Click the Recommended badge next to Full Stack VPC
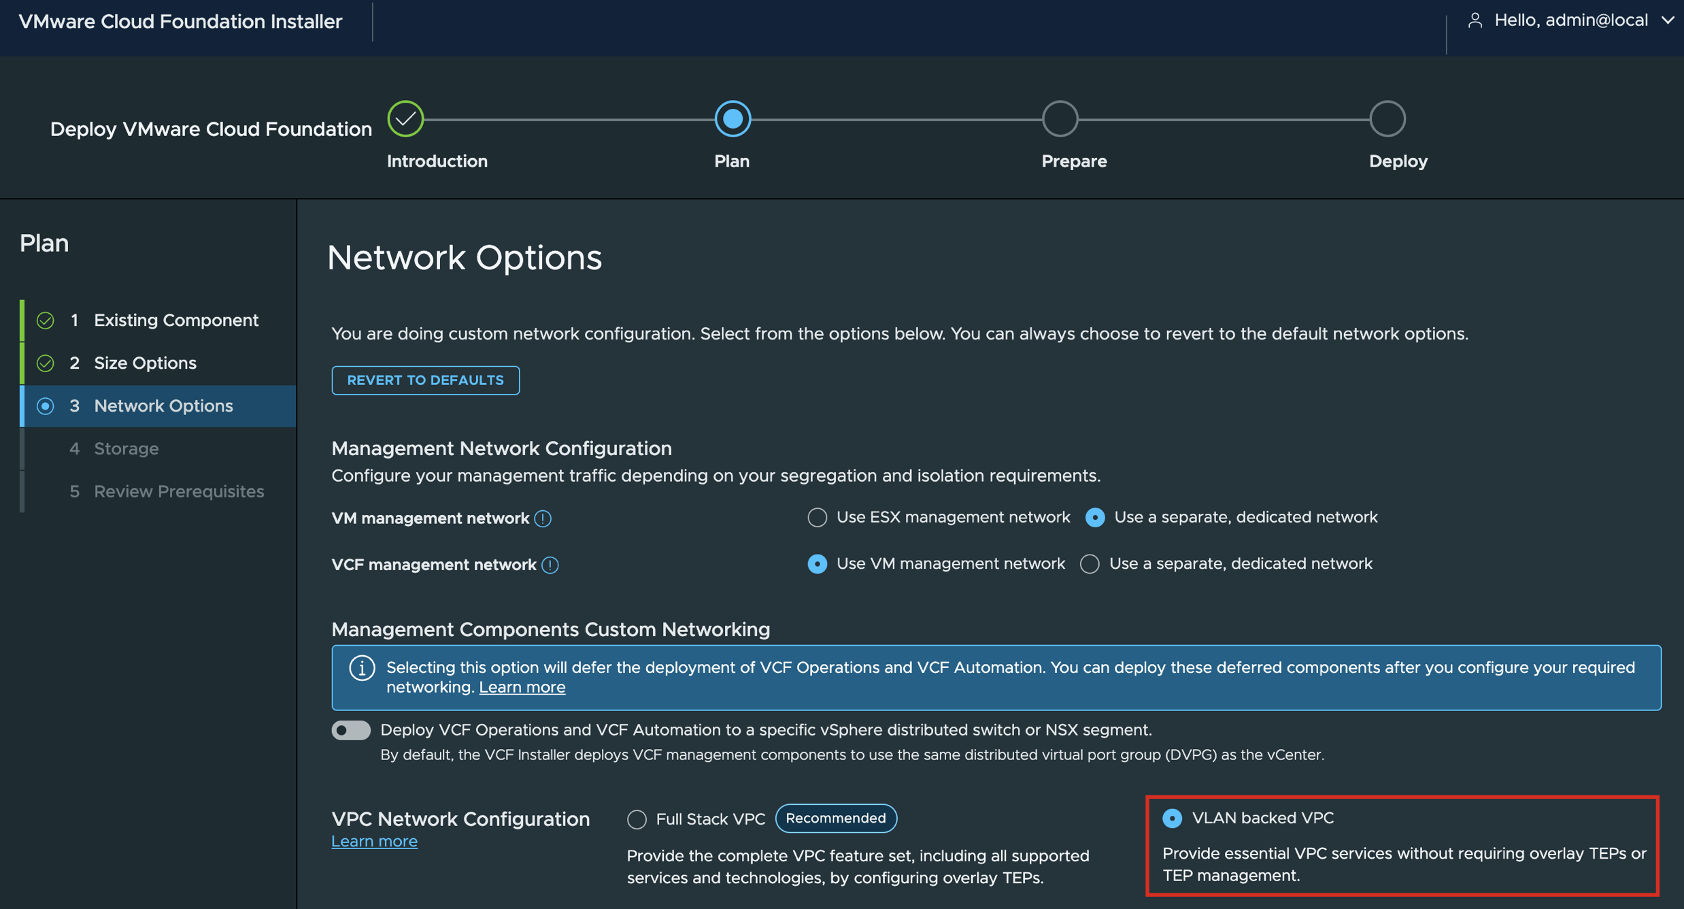Image resolution: width=1684 pixels, height=909 pixels. point(836,819)
